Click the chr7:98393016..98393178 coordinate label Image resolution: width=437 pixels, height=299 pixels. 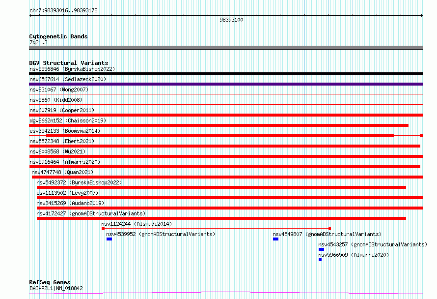(x=63, y=10)
